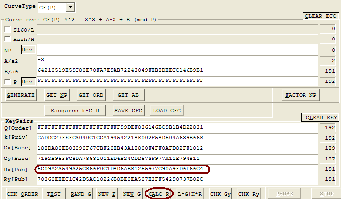Click Rev. button next to P
Image resolution: width=341 pixels, height=199 pixels.
point(29,82)
